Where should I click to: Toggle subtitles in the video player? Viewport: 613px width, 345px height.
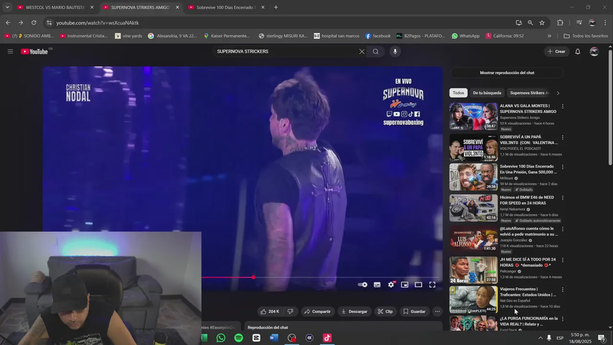pyautogui.click(x=377, y=285)
